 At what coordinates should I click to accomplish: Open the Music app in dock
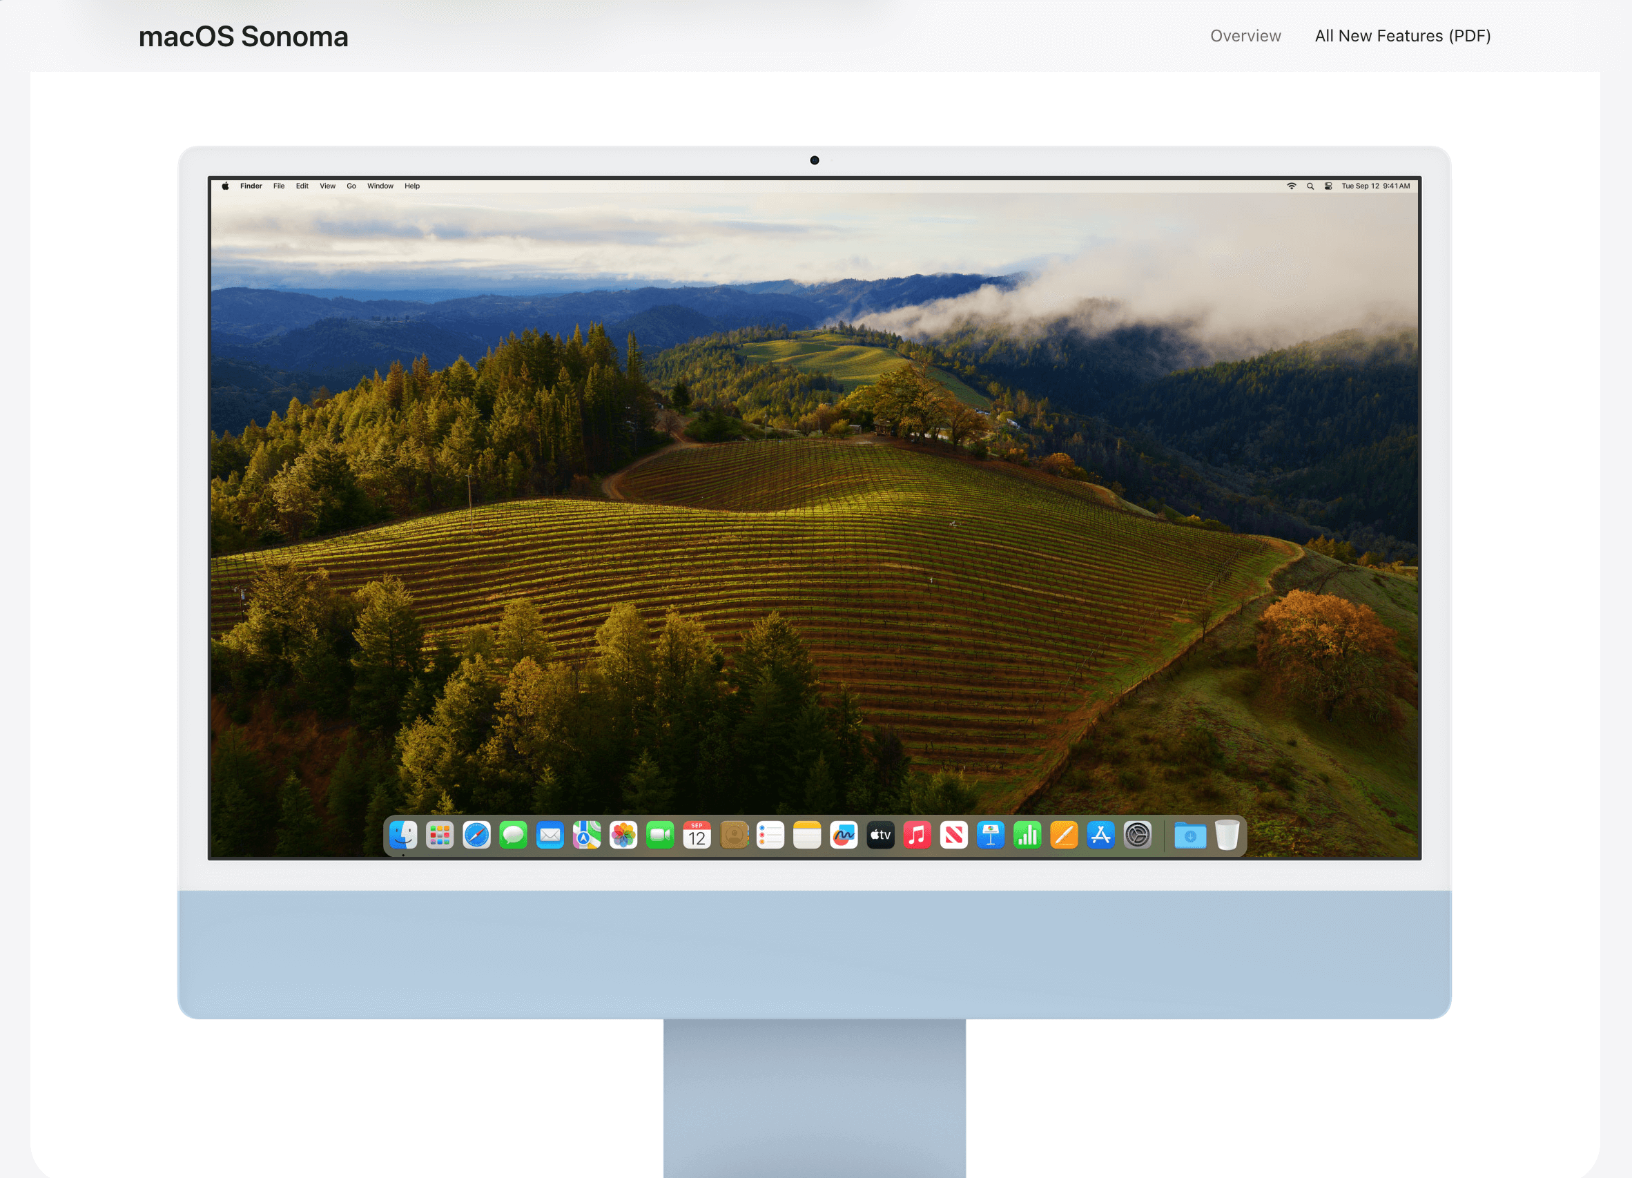pos(917,836)
